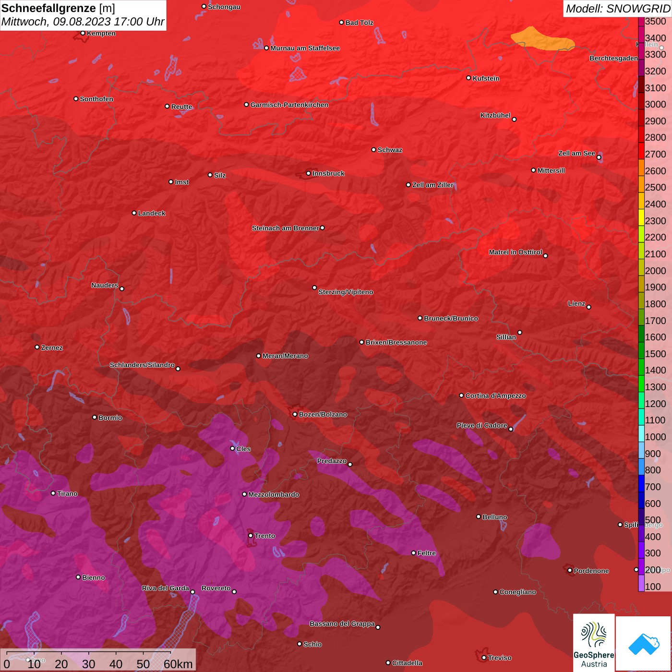Click the 2700 legend value
This screenshot has height=672, width=672.
coord(655,154)
